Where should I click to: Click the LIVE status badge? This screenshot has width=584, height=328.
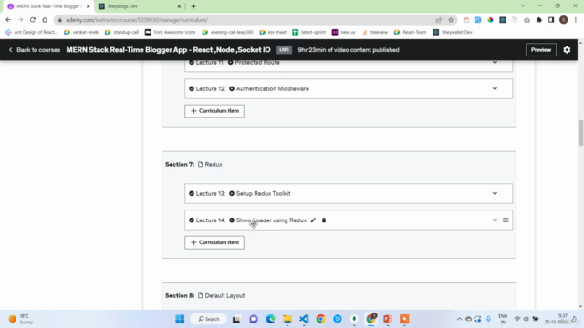point(284,50)
